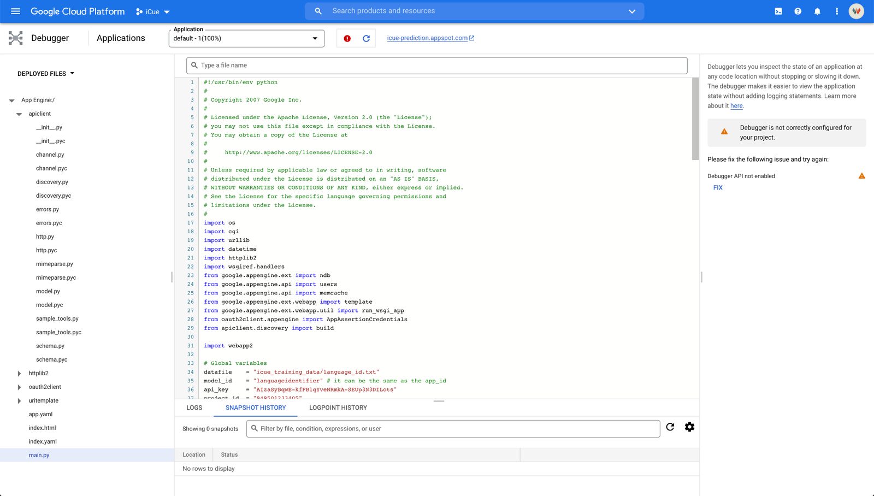The height and width of the screenshot is (496, 874).
Task: Expand the httplib2 folder
Action: [x=19, y=374]
